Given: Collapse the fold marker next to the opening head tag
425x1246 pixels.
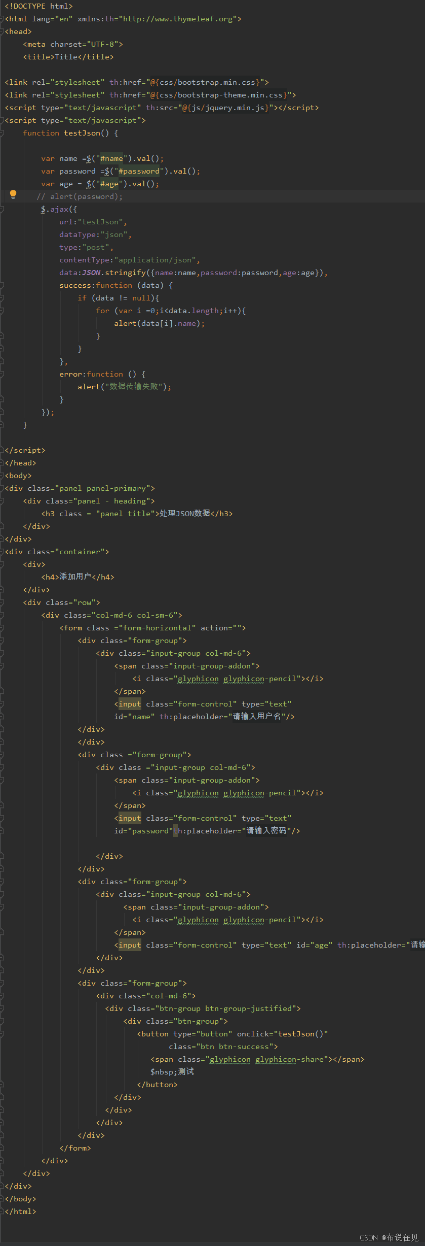Looking at the screenshot, I should (x=2, y=31).
